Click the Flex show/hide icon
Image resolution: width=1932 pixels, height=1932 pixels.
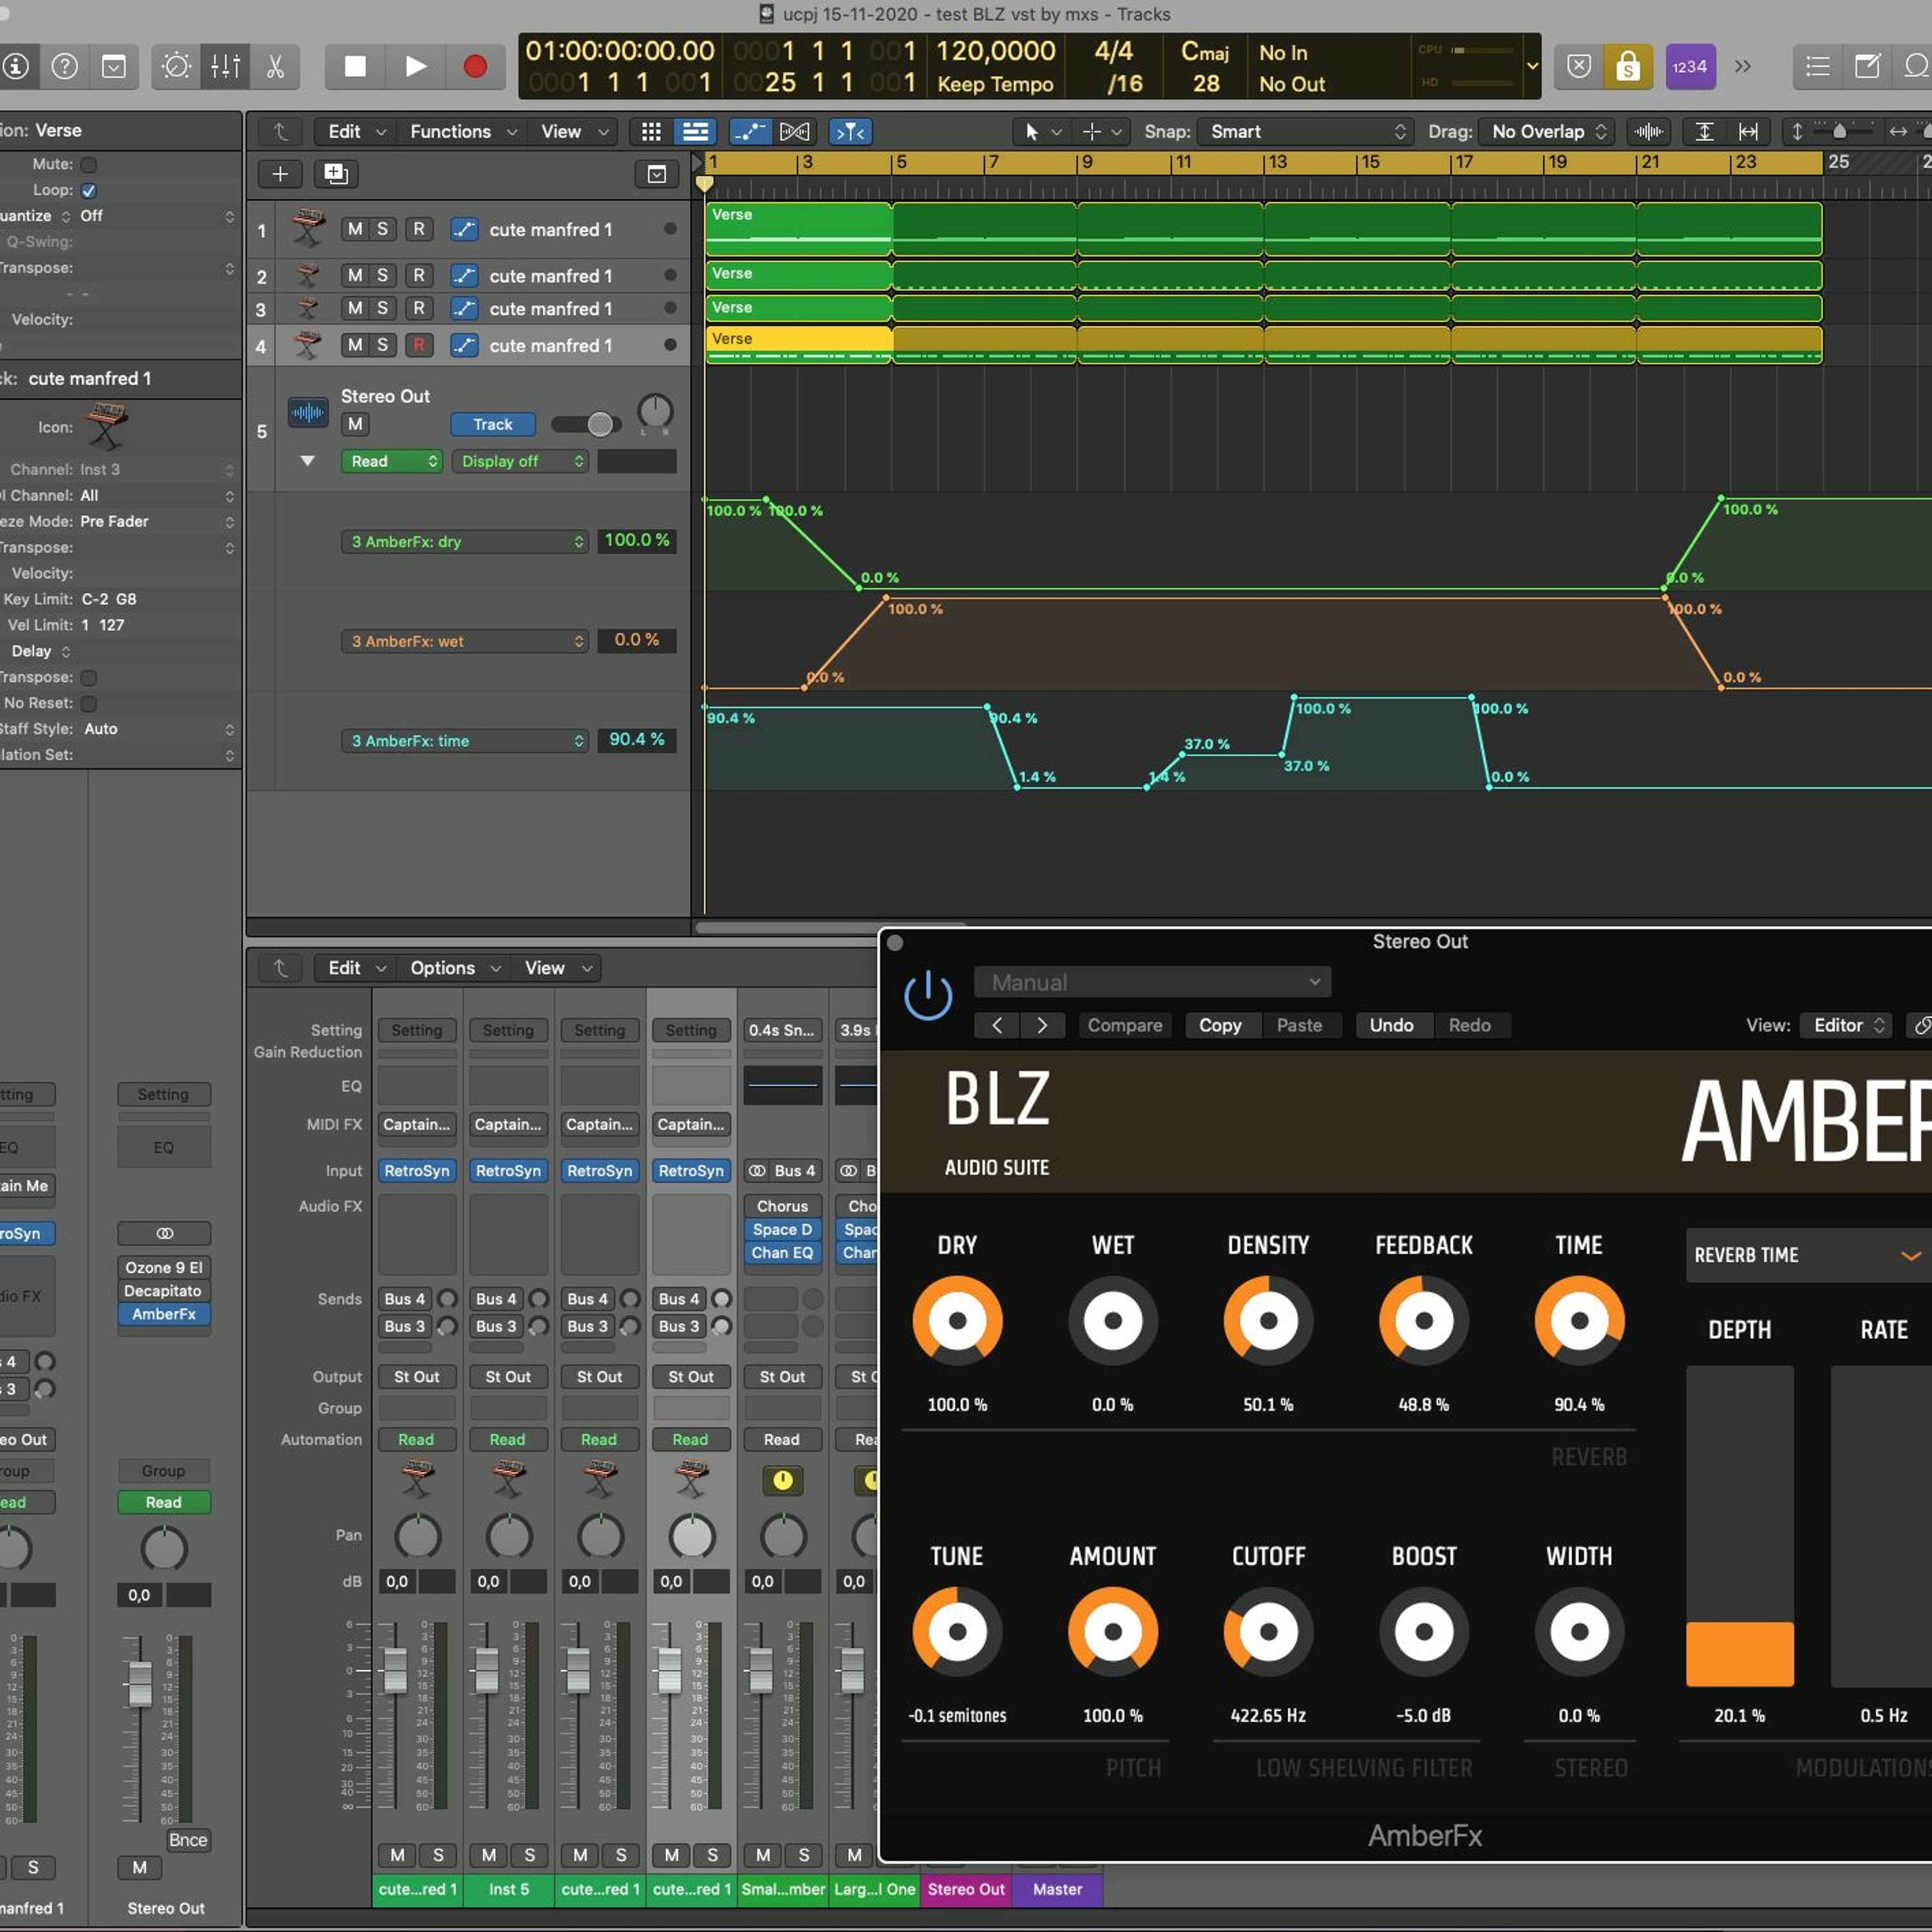pos(795,131)
